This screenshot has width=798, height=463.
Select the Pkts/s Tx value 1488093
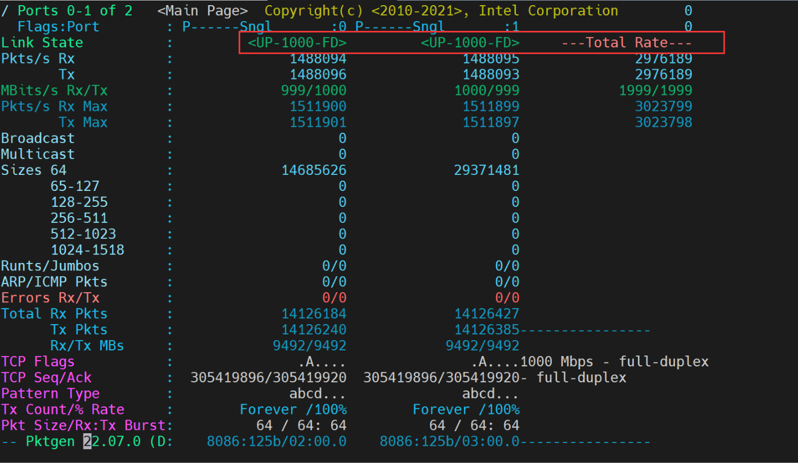pos(491,74)
